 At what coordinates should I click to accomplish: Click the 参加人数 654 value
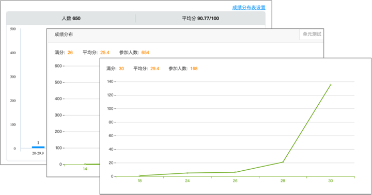click(145, 53)
